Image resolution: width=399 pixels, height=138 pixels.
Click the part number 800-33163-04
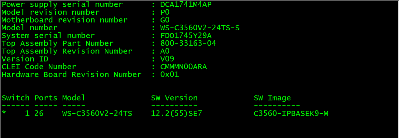[x=188, y=43]
